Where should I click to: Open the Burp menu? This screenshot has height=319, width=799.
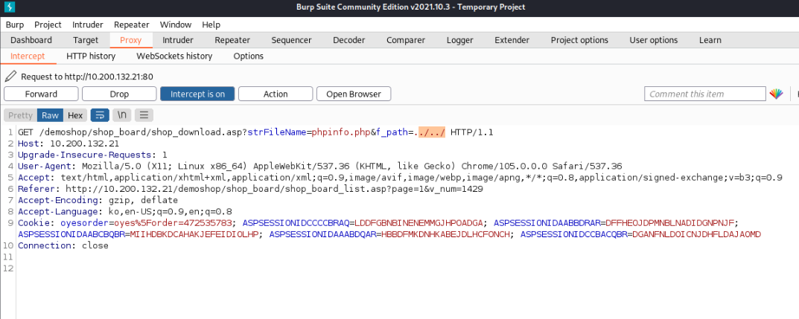[x=15, y=25]
